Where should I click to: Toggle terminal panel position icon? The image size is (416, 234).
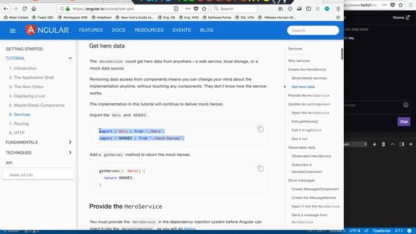(x=402, y=144)
